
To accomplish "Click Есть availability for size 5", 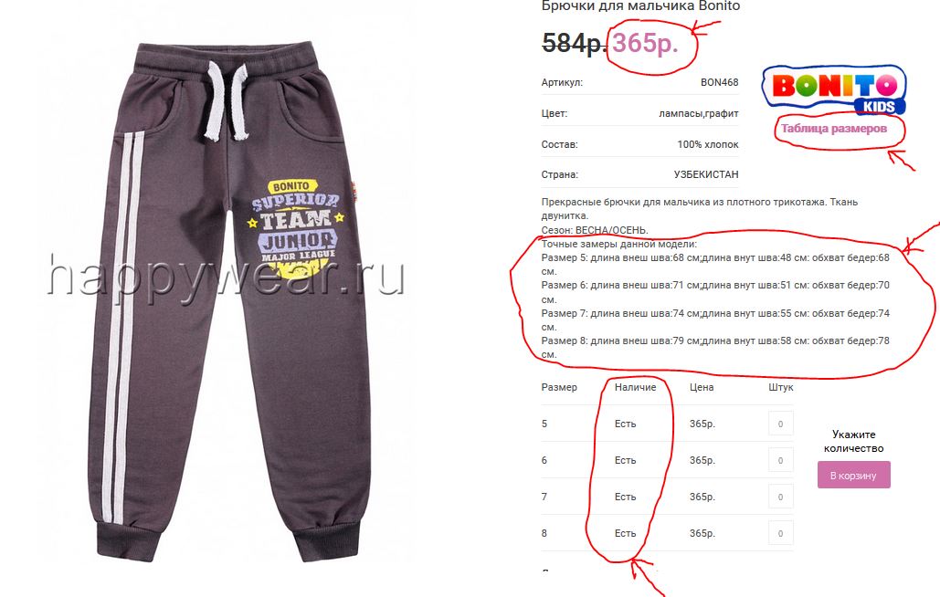I will point(625,424).
